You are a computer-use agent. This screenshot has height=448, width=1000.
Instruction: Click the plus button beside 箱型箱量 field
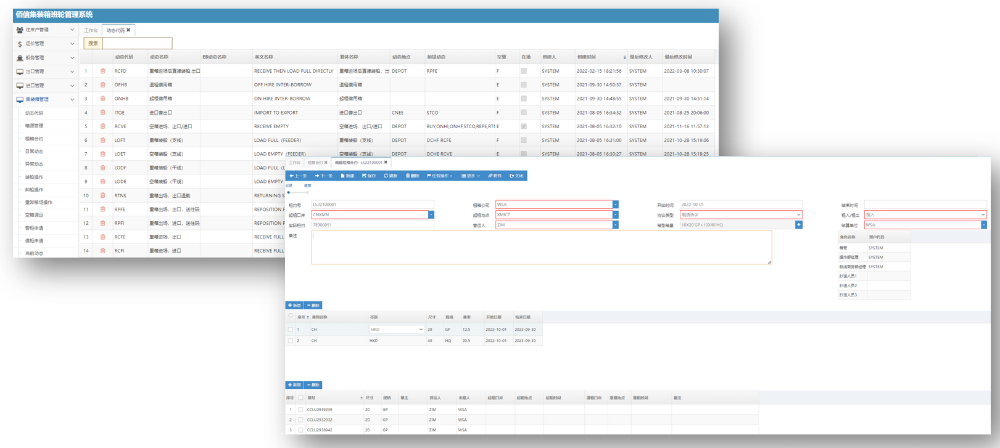pyautogui.click(x=799, y=225)
